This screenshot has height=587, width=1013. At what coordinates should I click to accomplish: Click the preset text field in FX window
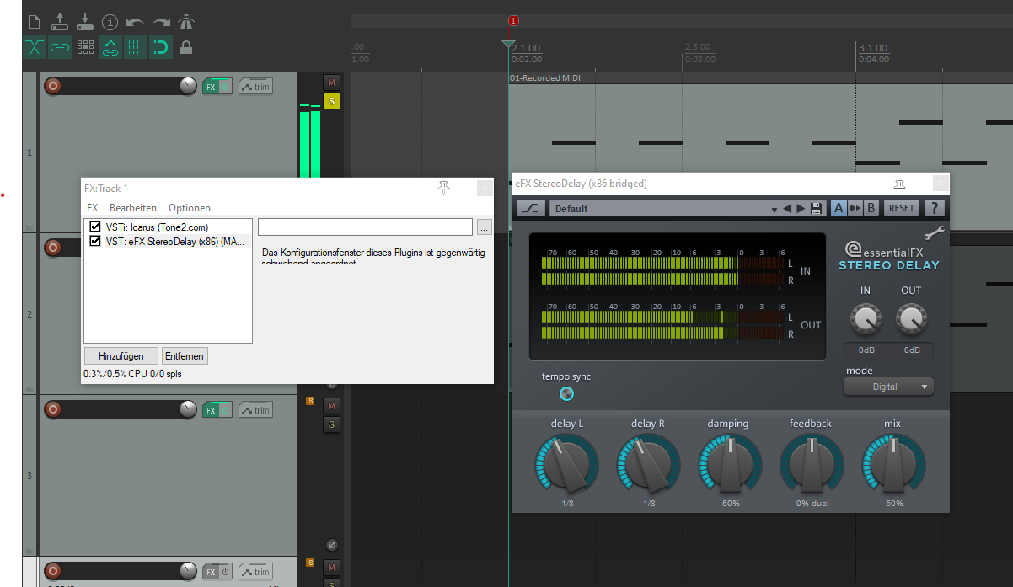(365, 227)
